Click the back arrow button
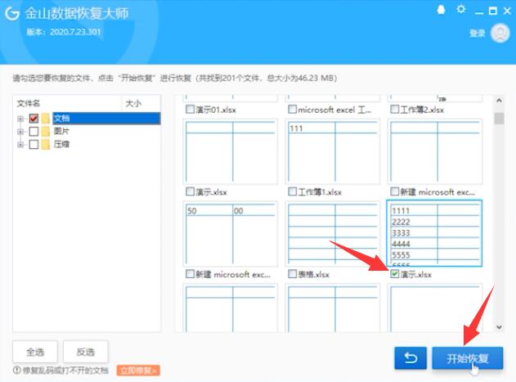516x382 pixels. click(411, 358)
